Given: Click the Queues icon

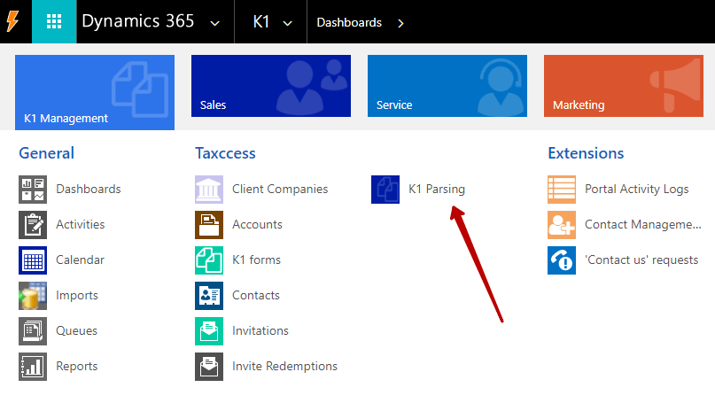Looking at the screenshot, I should tap(33, 331).
